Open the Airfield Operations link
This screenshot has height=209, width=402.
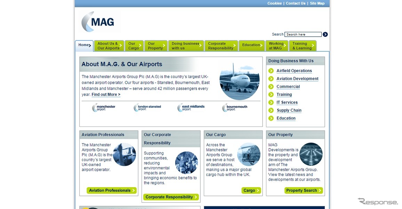(294, 71)
